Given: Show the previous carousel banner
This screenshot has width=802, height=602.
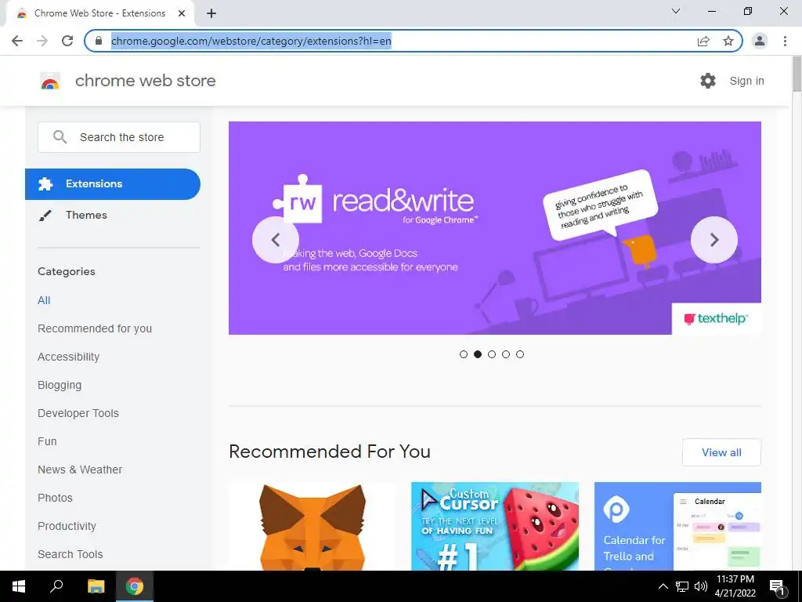Looking at the screenshot, I should 276,240.
